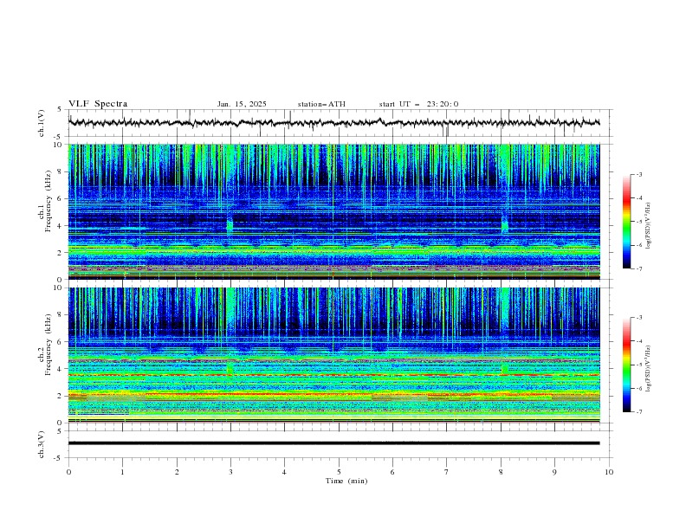Image resolution: width=686 pixels, height=530 pixels.
Task: Click time axis tick label "2"
Action: [x=177, y=472]
